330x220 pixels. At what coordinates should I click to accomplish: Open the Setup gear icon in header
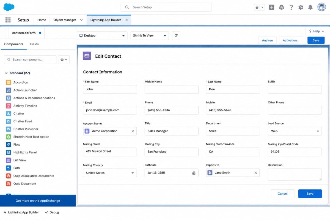pos(301,7)
